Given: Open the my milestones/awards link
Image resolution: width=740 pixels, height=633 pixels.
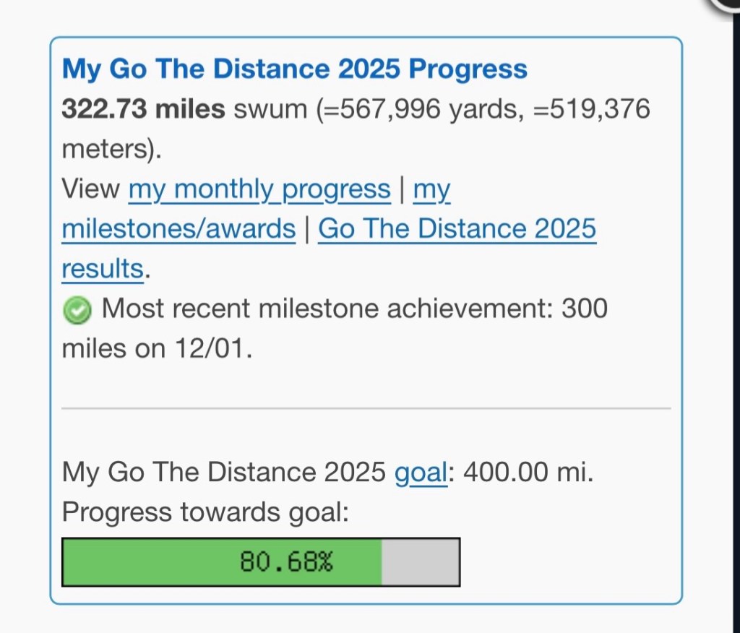Looking at the screenshot, I should (x=178, y=229).
